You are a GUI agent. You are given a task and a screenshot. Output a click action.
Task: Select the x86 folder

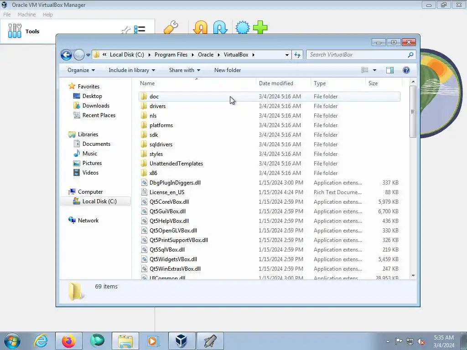(x=269, y=173)
